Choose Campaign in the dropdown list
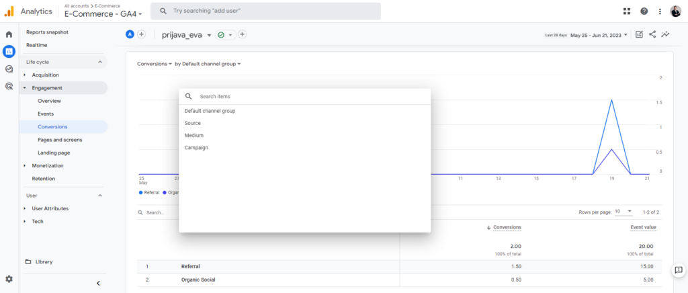The height and width of the screenshot is (293, 688). tap(196, 147)
